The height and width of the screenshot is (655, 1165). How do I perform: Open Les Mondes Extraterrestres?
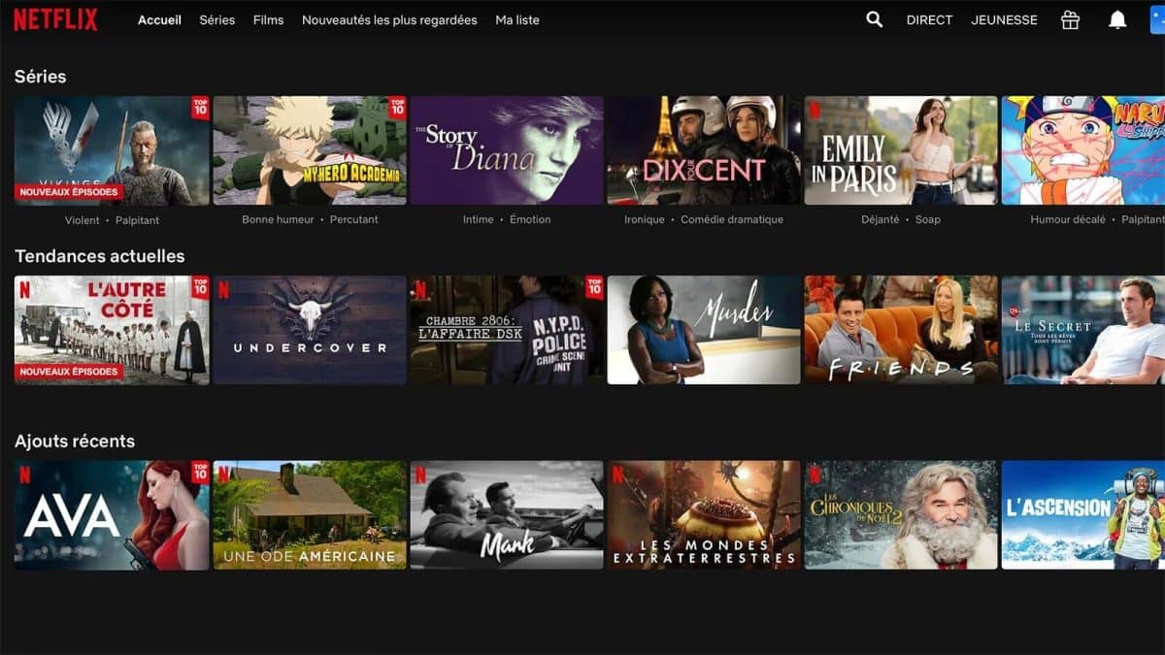point(704,515)
